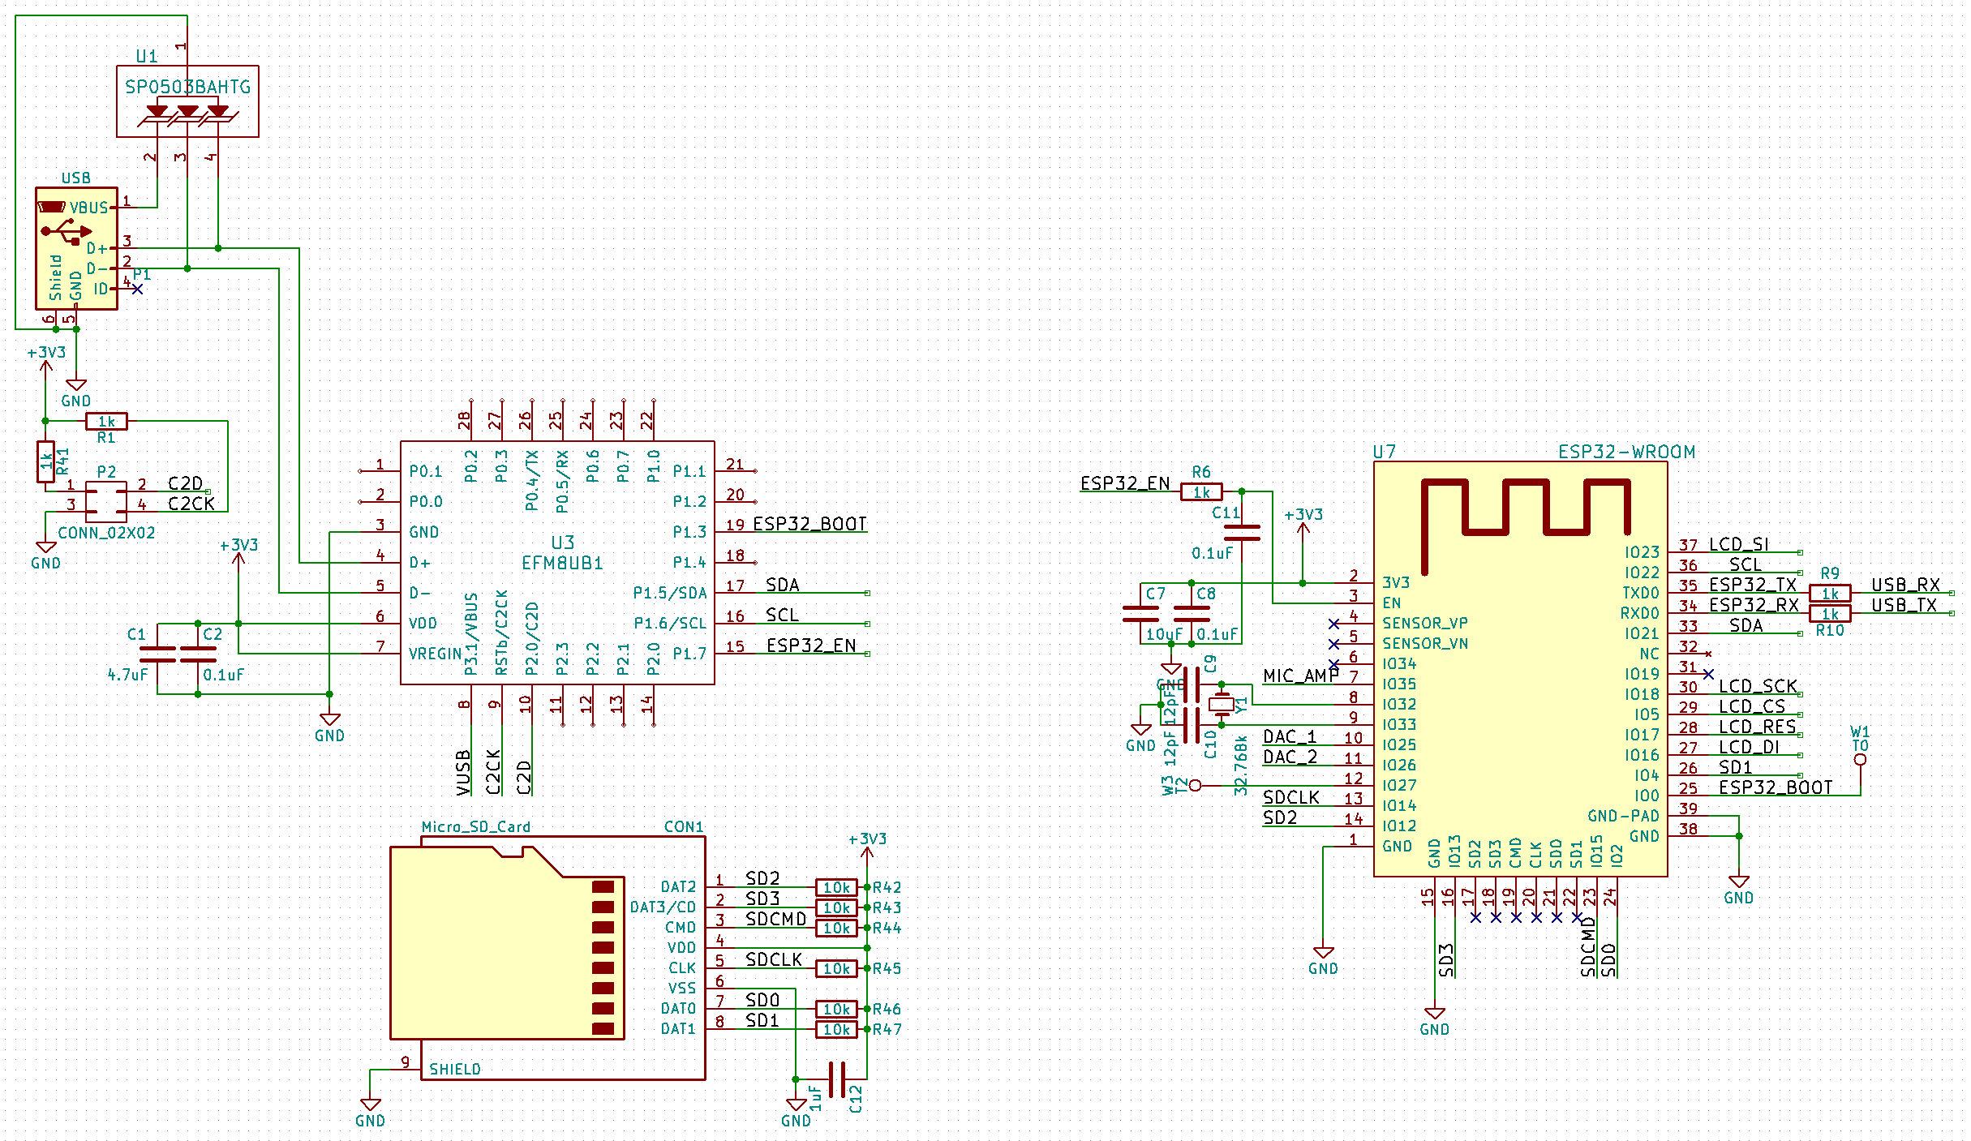
Task: Click the VUSB net label below U3
Action: (463, 772)
